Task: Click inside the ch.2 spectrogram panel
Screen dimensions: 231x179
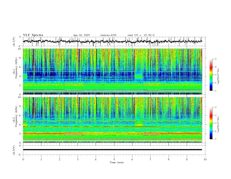Action: coord(112,120)
